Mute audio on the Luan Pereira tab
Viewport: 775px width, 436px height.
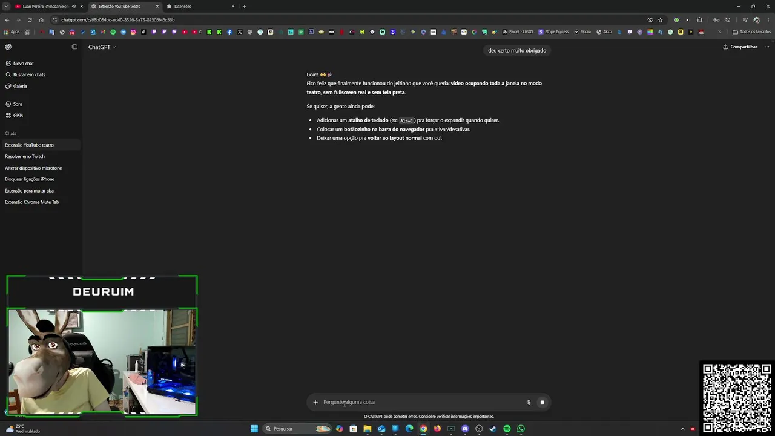[x=74, y=6]
